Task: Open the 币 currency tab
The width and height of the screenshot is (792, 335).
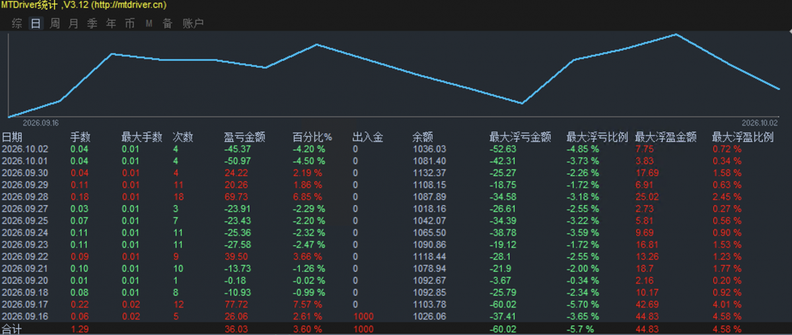Action: click(x=130, y=23)
